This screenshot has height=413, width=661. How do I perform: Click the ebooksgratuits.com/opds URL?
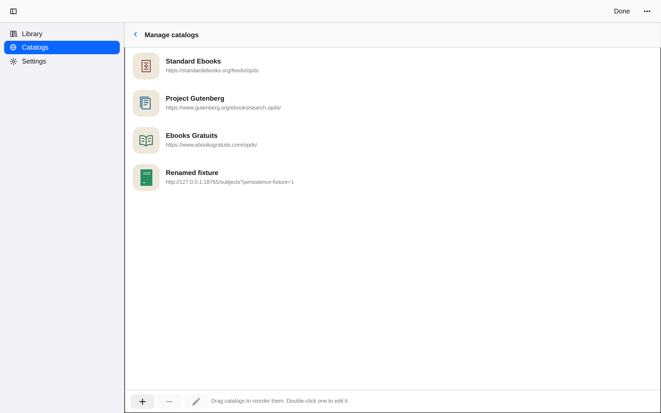(x=211, y=145)
